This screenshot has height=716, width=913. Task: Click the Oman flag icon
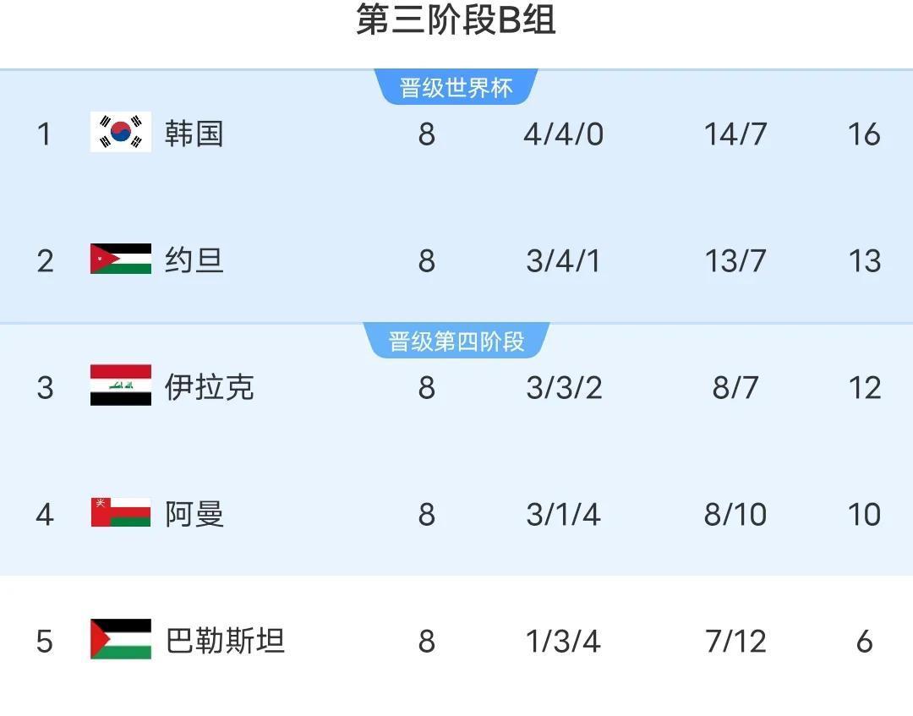tap(121, 512)
